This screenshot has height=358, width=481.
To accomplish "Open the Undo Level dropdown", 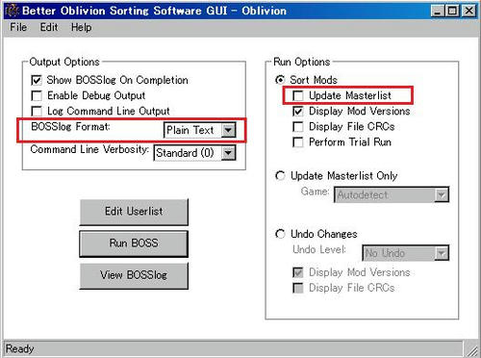I will point(406,253).
